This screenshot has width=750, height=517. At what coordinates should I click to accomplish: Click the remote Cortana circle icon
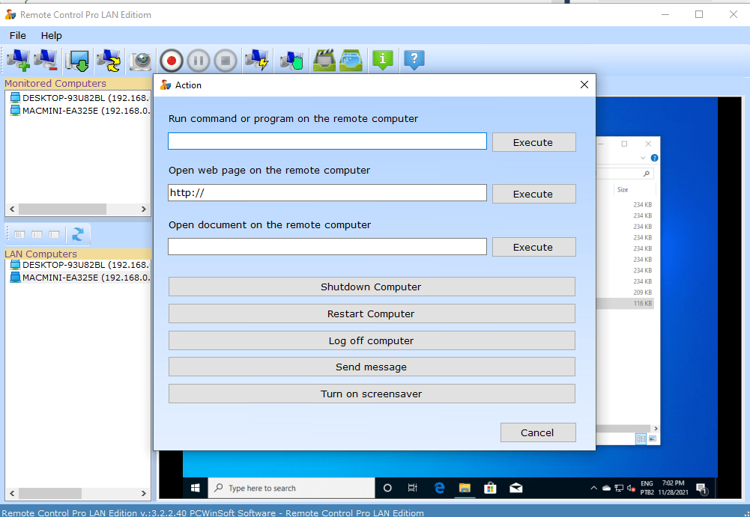point(387,488)
